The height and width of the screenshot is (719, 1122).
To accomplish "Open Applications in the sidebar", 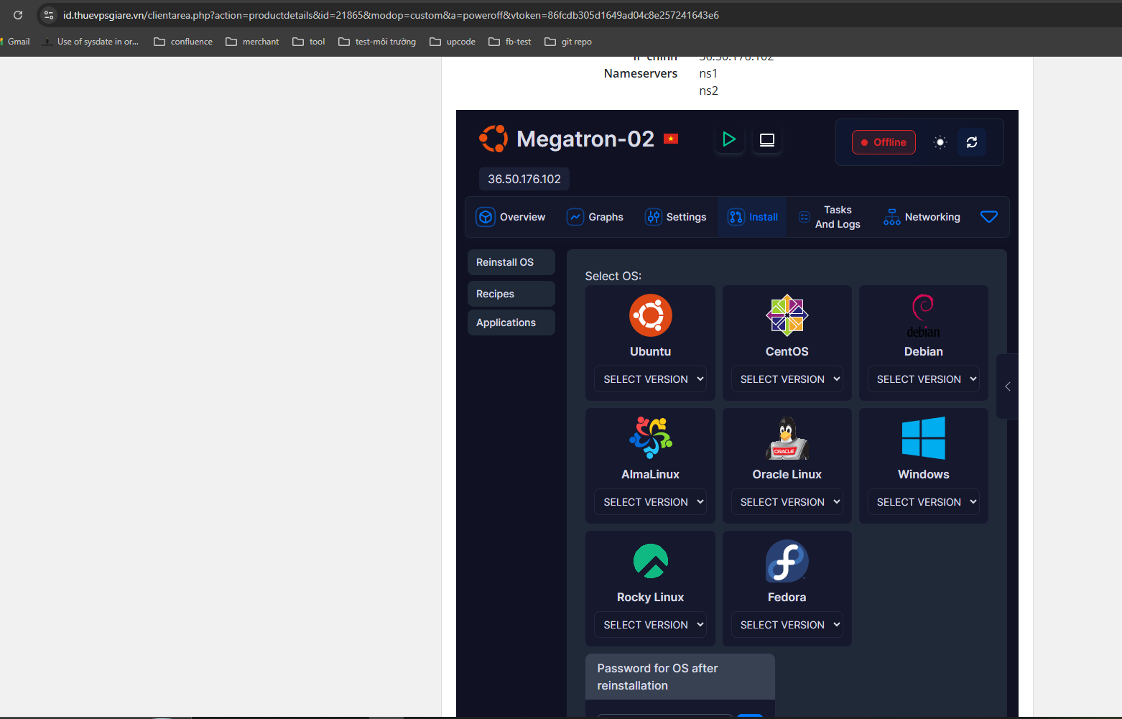I will tap(511, 323).
